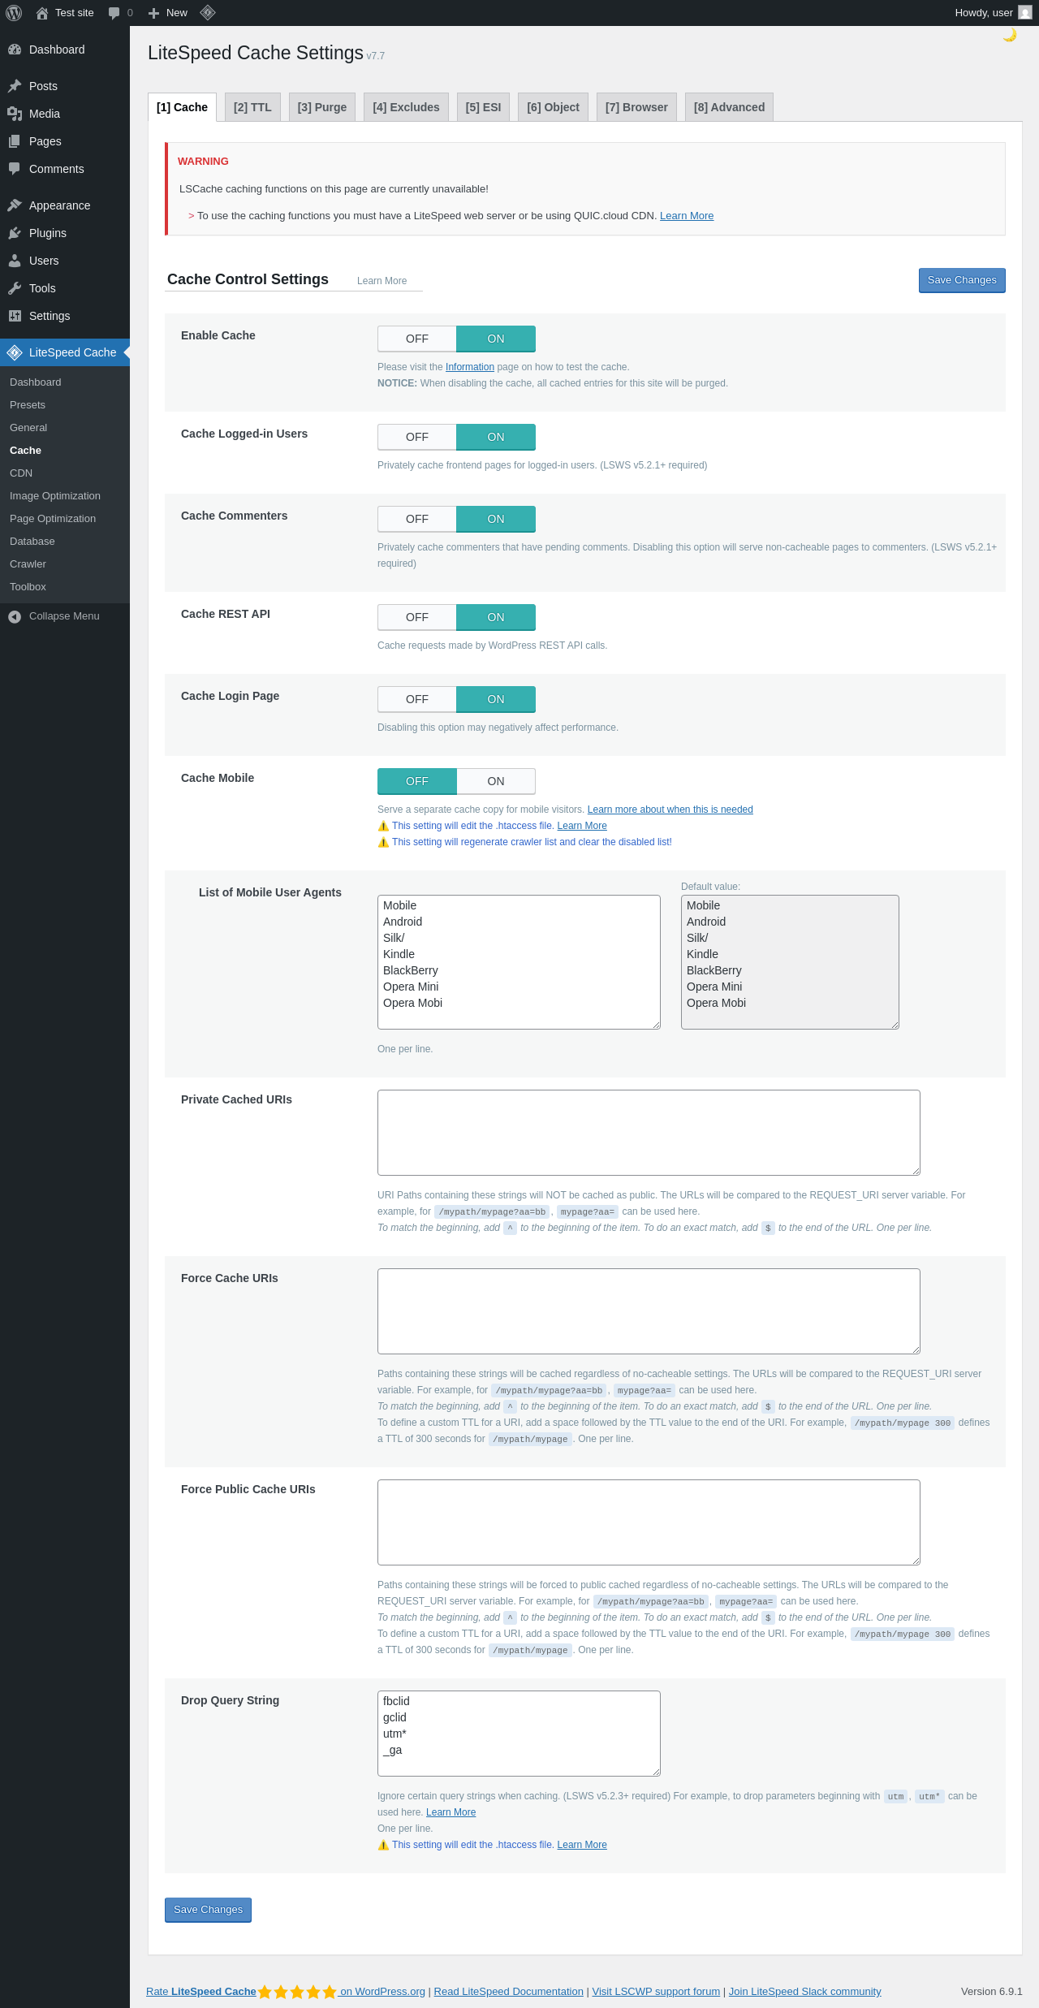The height and width of the screenshot is (2008, 1039).
Task: Click Learn more about when this is needed
Action: [x=670, y=810]
